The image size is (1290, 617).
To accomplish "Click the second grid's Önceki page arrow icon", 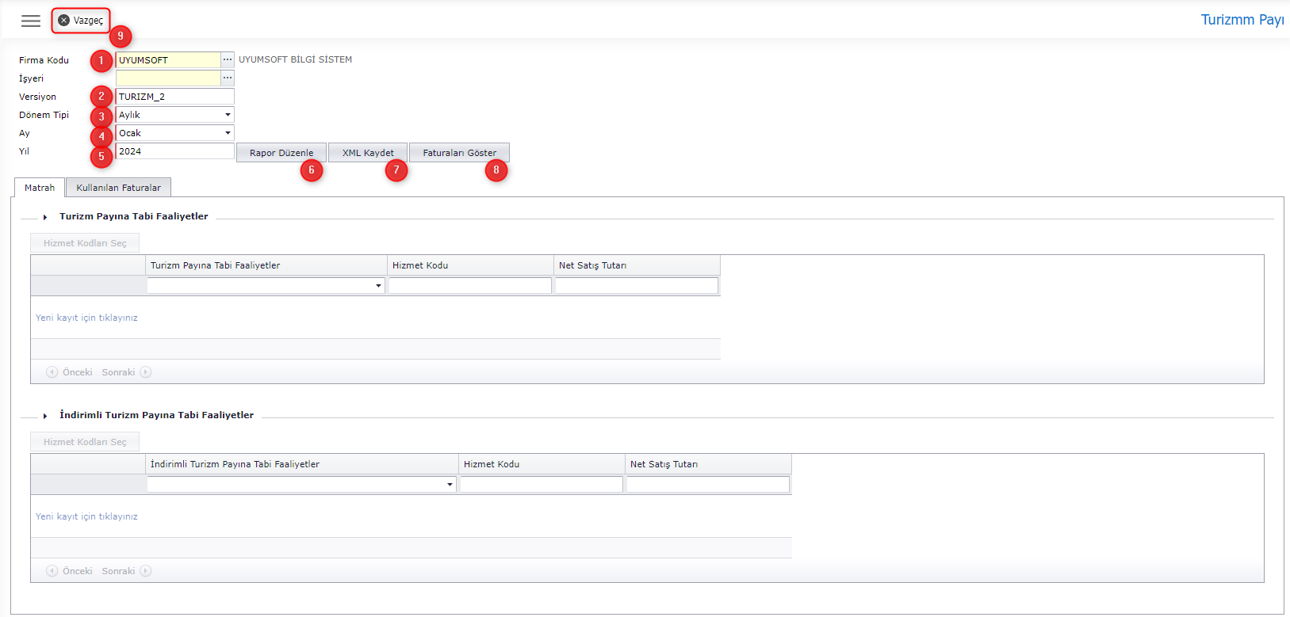I will click(52, 571).
